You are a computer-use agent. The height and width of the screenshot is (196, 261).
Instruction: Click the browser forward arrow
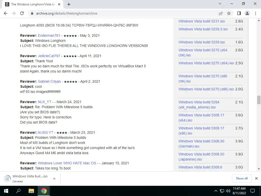(x=14, y=13)
